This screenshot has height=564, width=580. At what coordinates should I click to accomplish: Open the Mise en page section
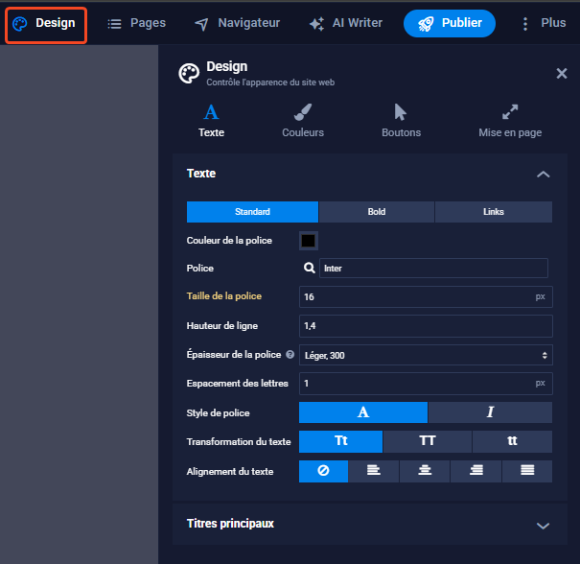click(x=510, y=121)
